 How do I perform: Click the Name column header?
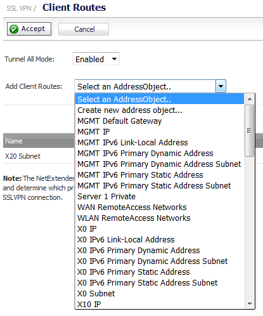39,141
